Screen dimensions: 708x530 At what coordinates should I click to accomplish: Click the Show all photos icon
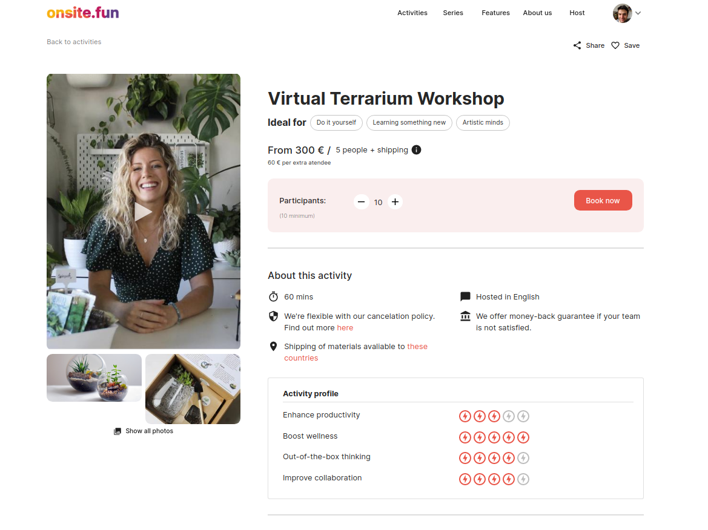click(117, 431)
